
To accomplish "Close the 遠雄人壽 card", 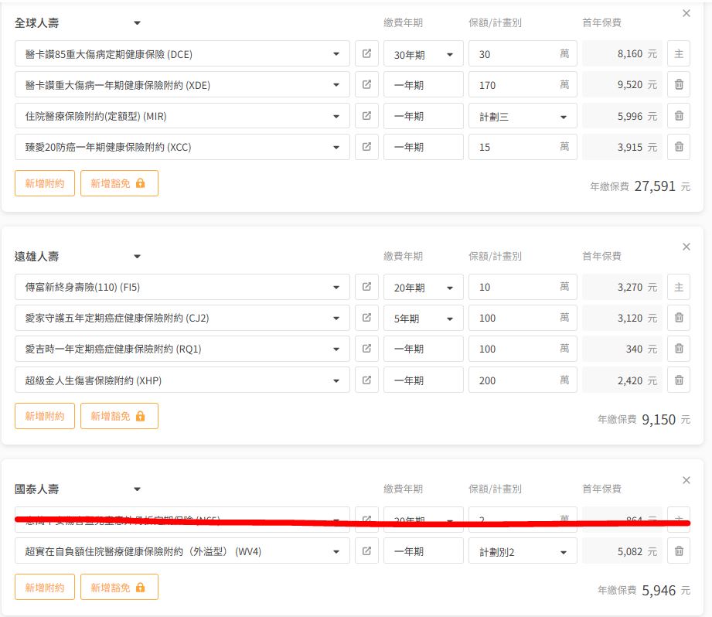I will [x=686, y=247].
